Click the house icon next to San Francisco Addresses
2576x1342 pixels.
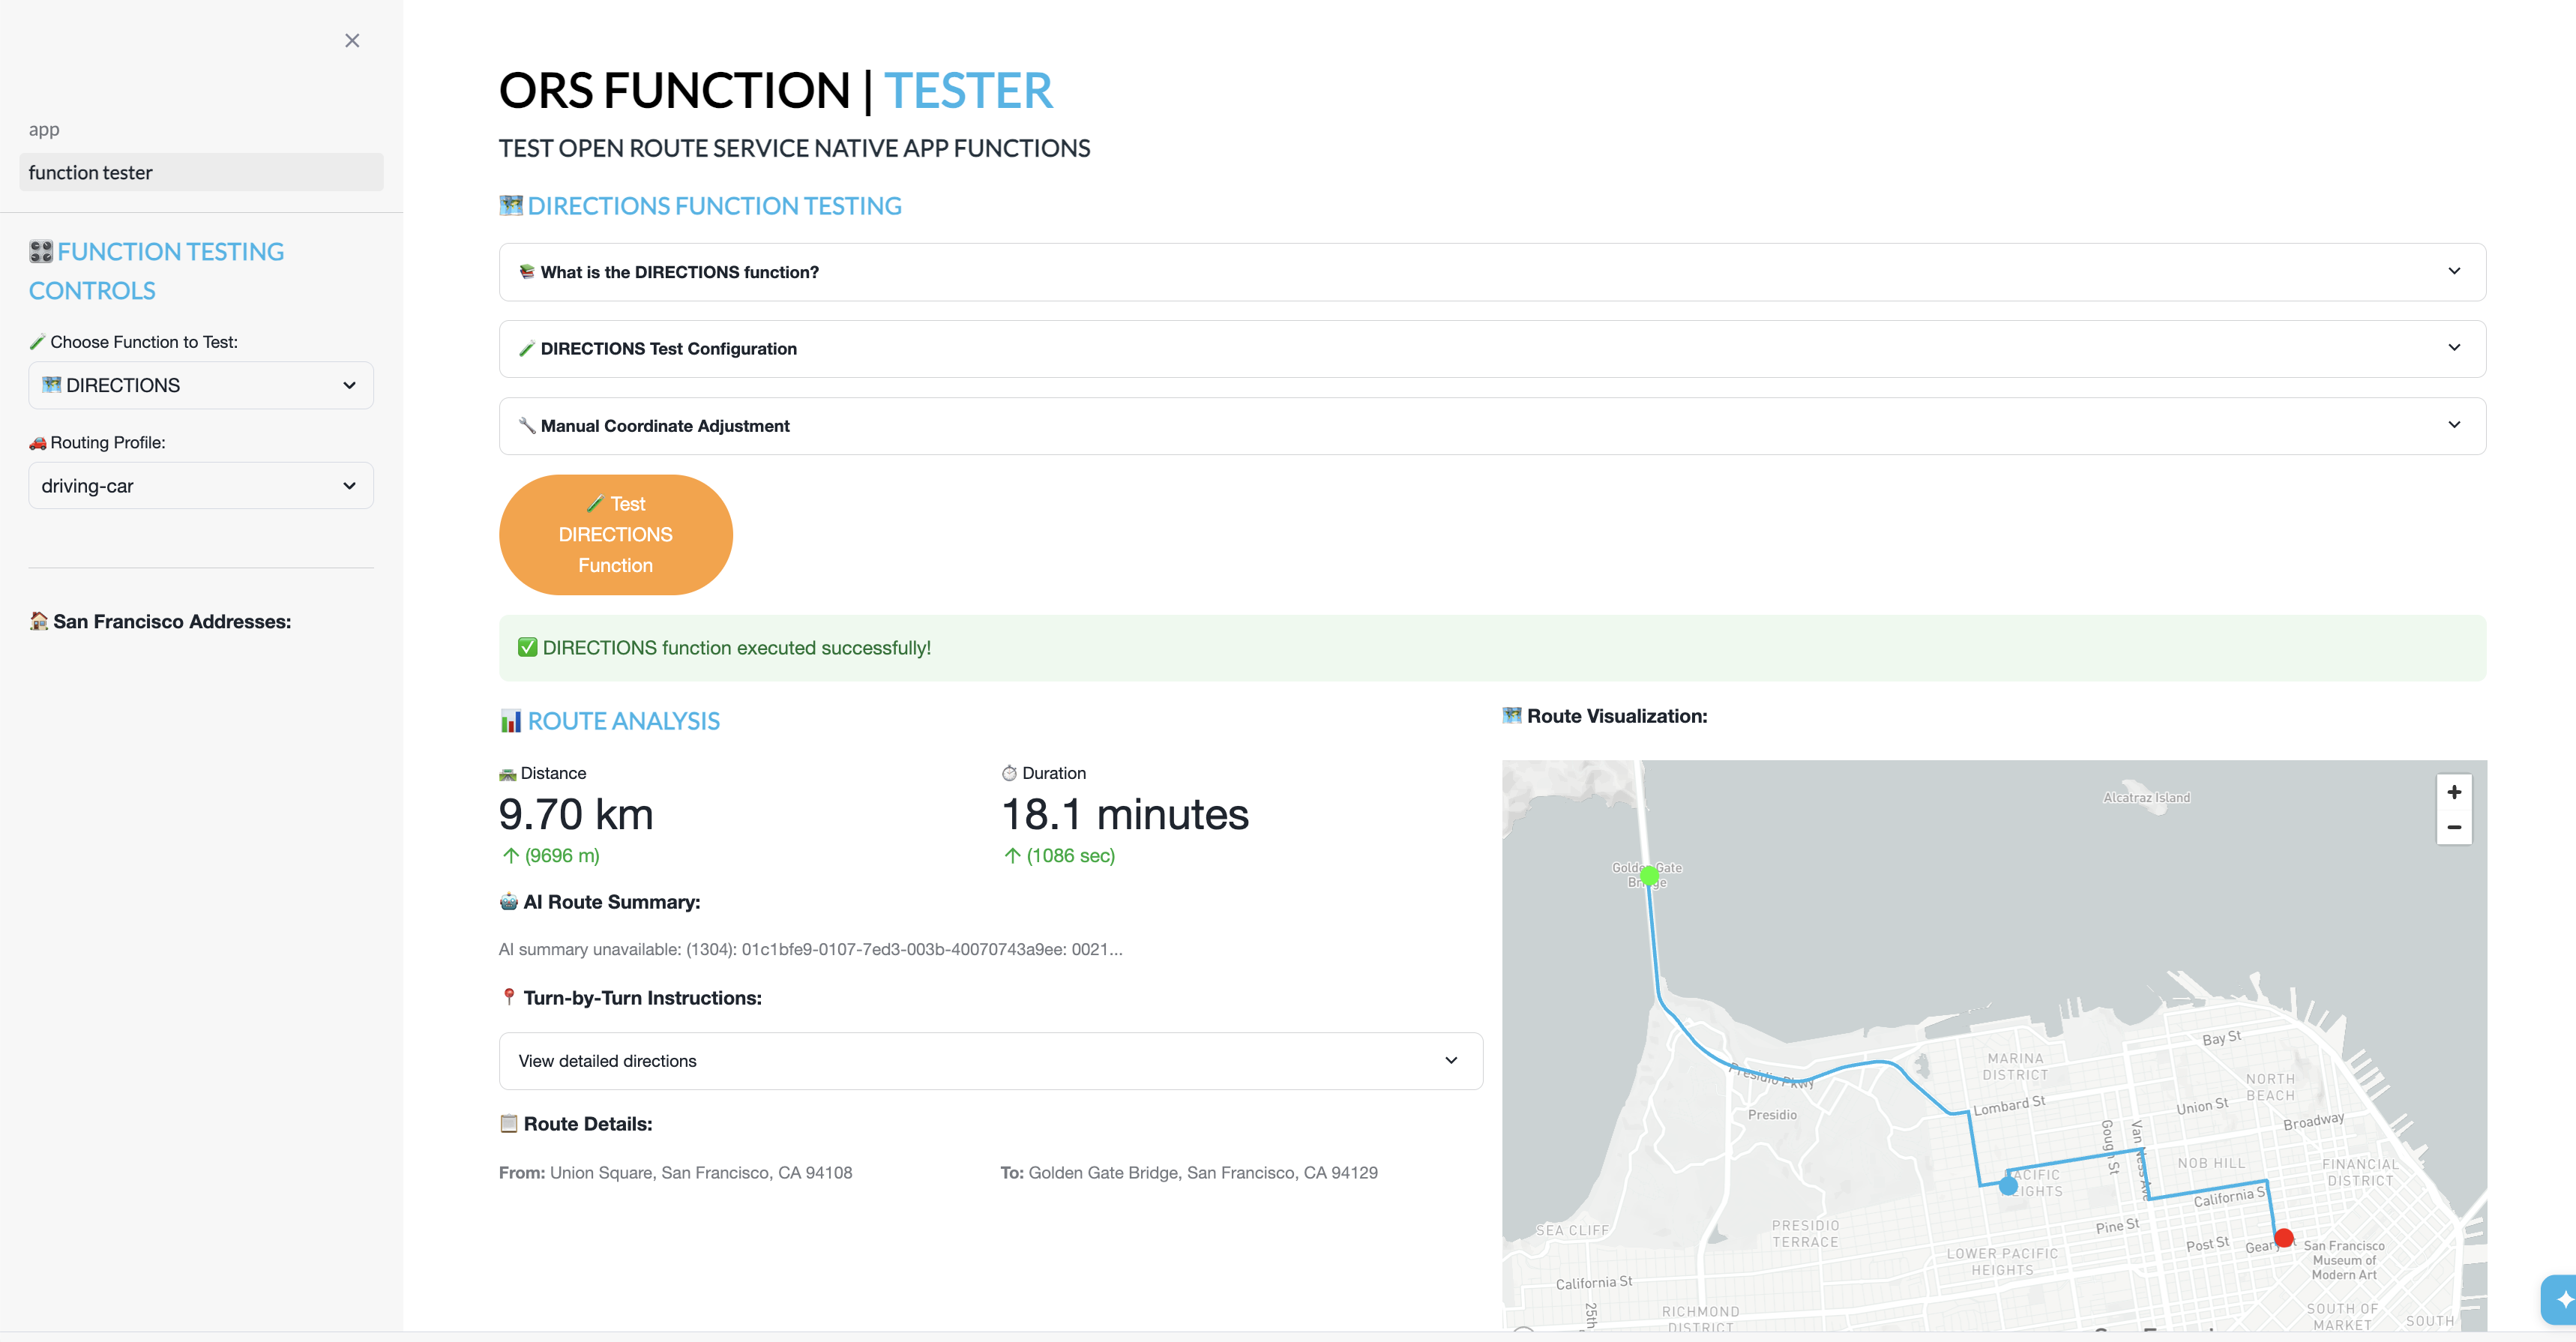point(38,620)
